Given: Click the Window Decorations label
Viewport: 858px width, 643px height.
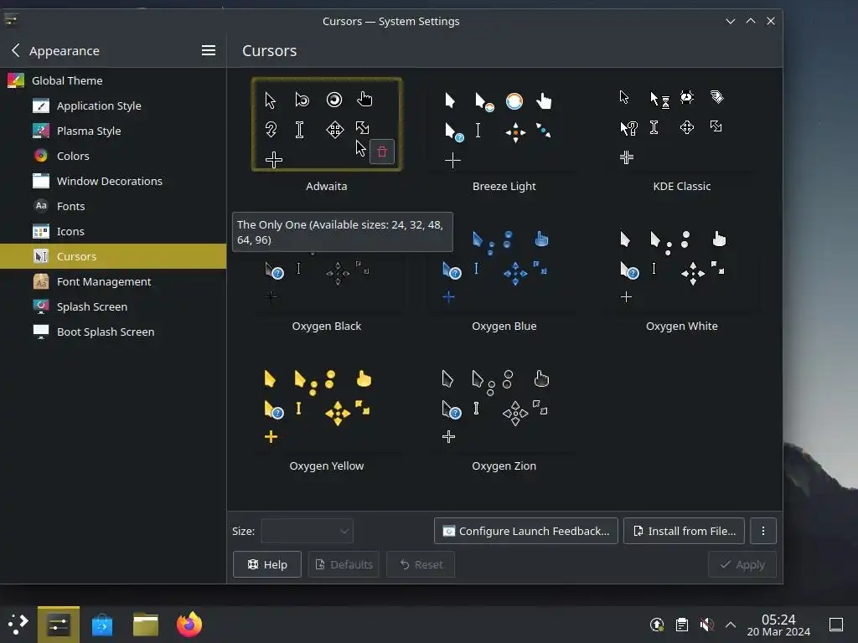Looking at the screenshot, I should (110, 181).
